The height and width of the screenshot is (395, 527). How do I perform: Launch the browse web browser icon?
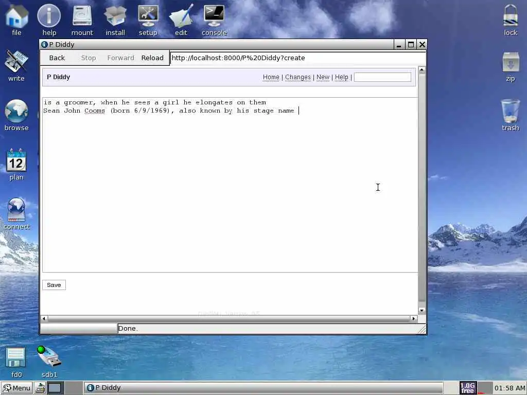[x=16, y=115]
